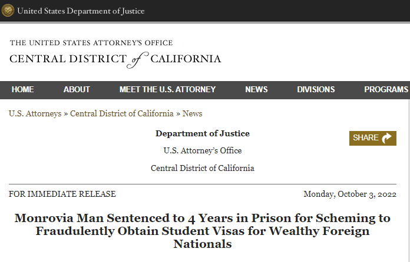The width and height of the screenshot is (410, 262).
Task: Open the ABOUT menu item
Action: click(77, 90)
